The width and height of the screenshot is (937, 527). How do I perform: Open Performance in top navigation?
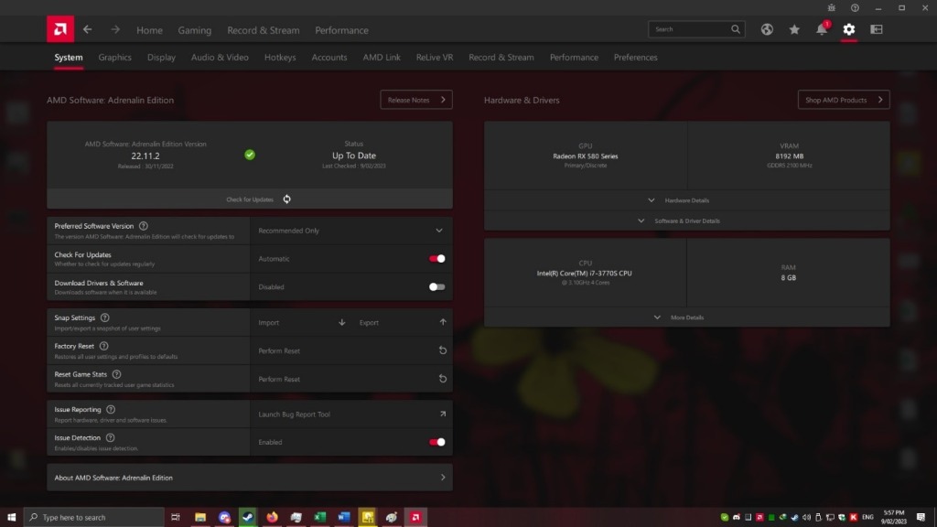tap(342, 30)
